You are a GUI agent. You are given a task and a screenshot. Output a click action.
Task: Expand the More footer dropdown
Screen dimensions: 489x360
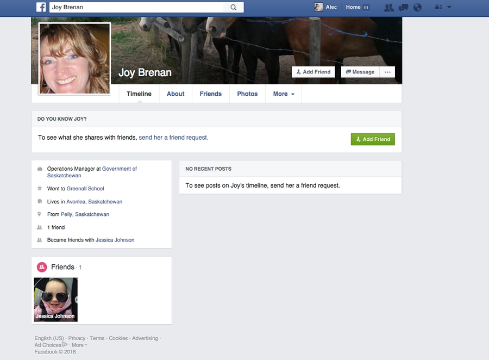tap(79, 345)
